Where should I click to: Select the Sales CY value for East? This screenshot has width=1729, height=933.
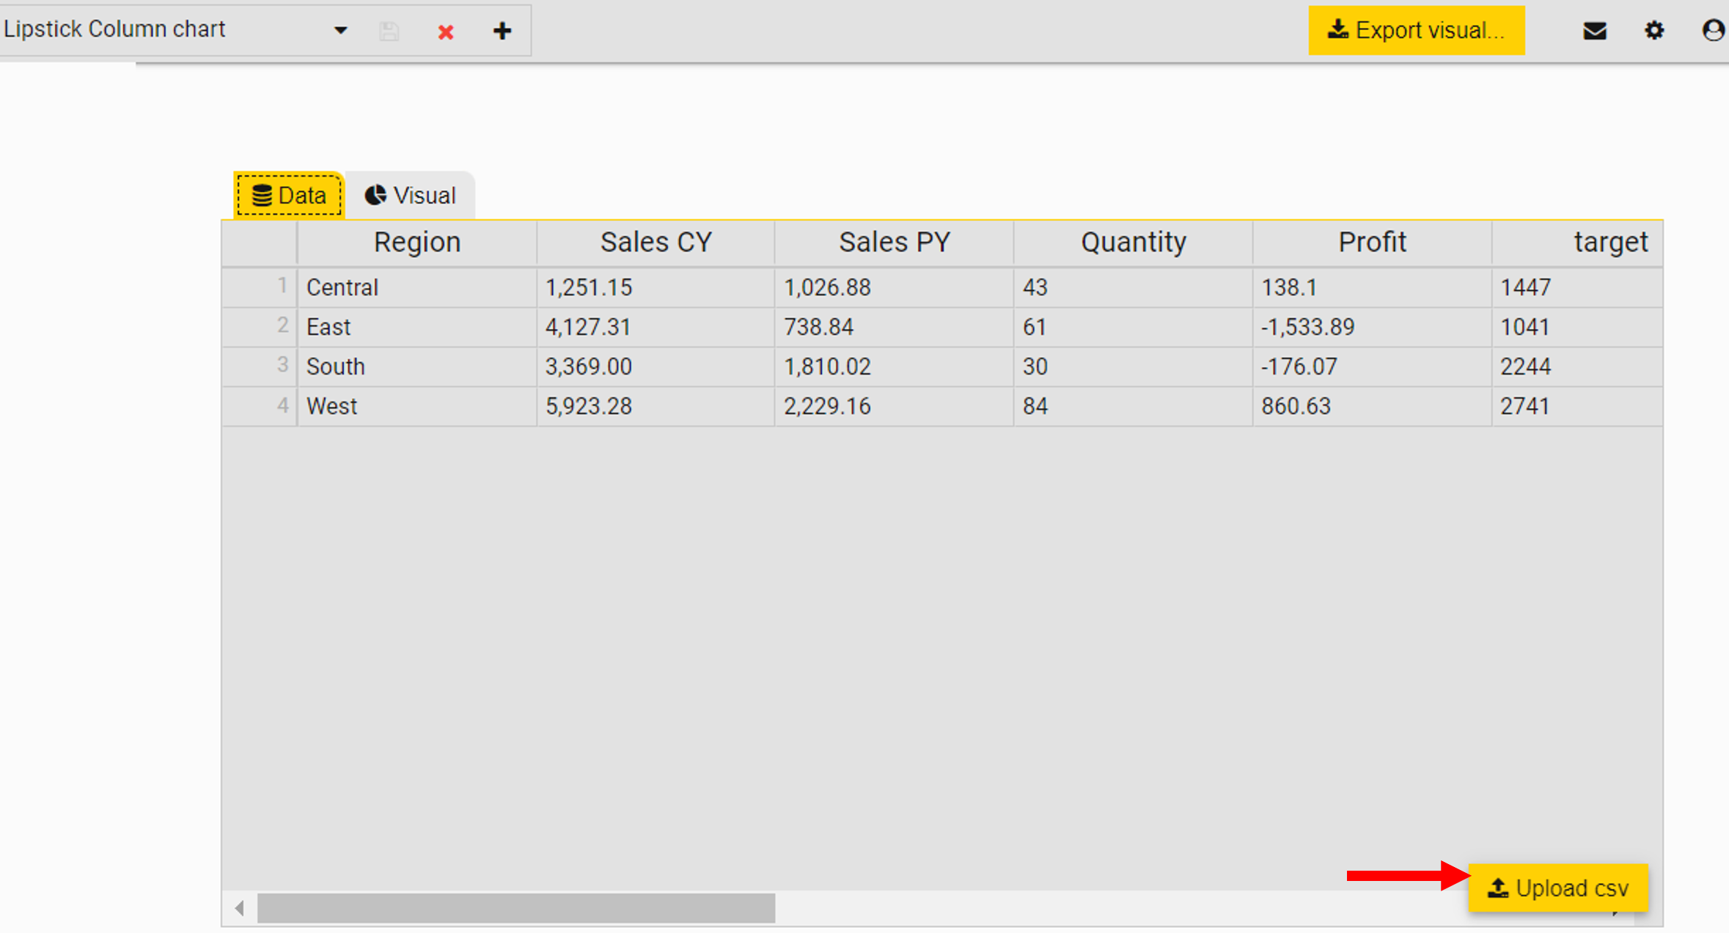click(x=588, y=327)
